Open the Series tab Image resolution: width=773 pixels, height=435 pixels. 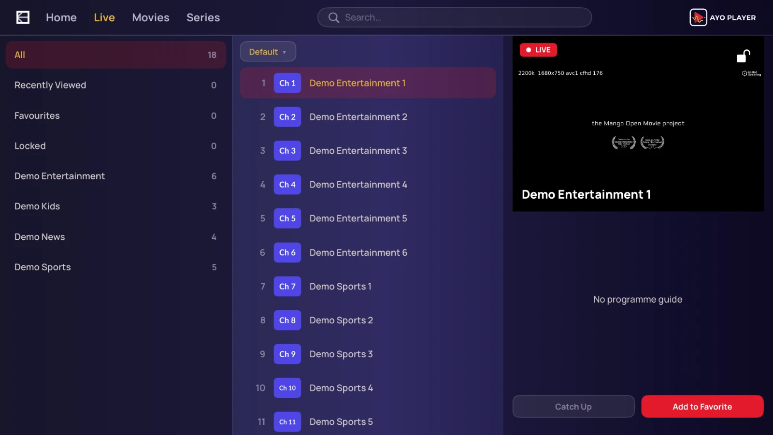click(x=203, y=17)
